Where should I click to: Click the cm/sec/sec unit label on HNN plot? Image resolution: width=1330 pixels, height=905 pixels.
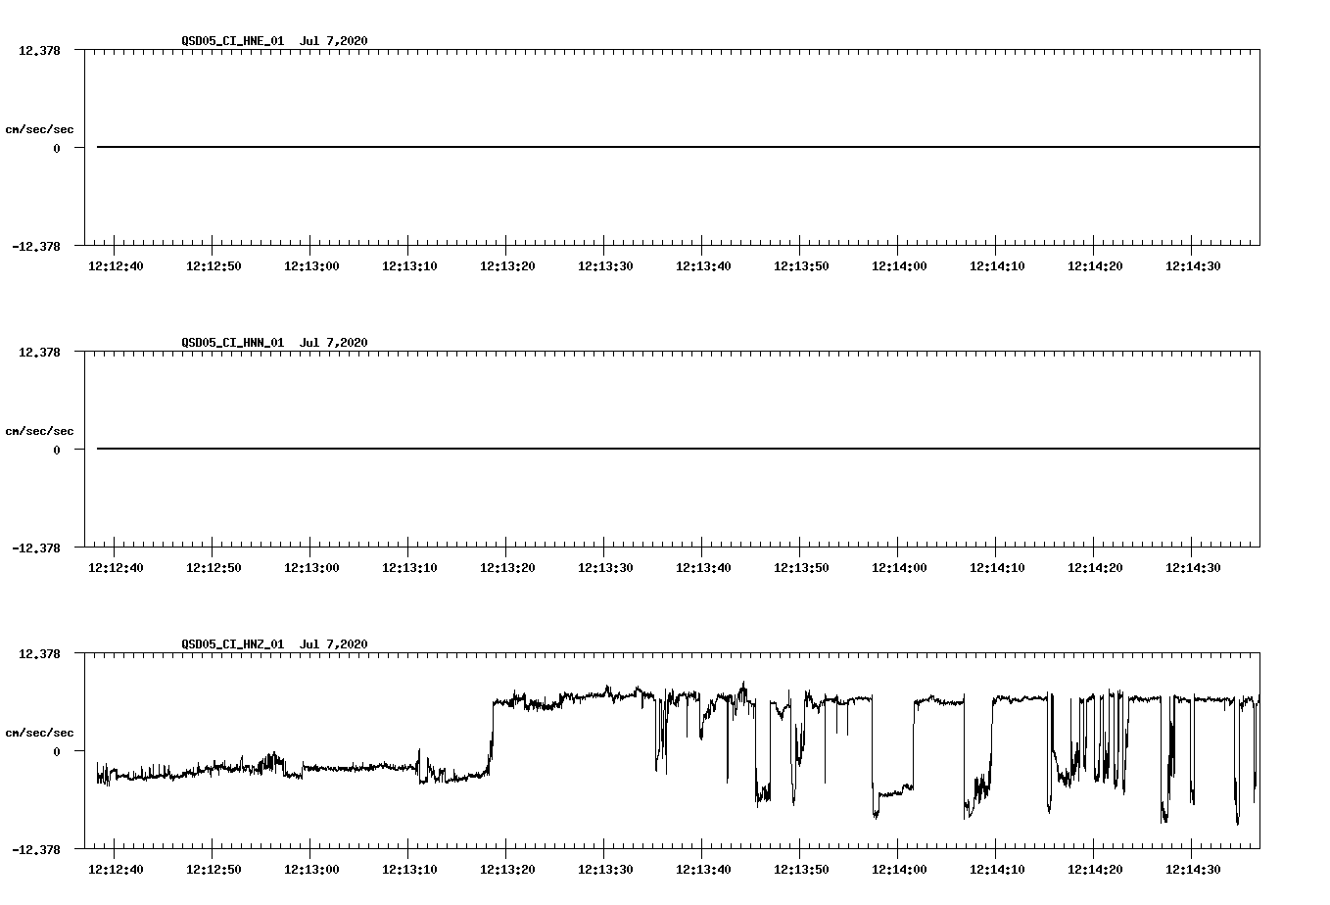40,431
